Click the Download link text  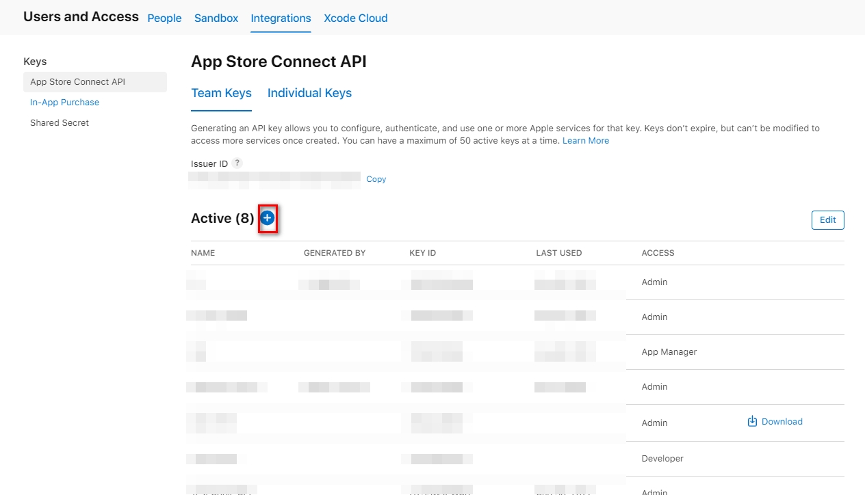coord(782,422)
